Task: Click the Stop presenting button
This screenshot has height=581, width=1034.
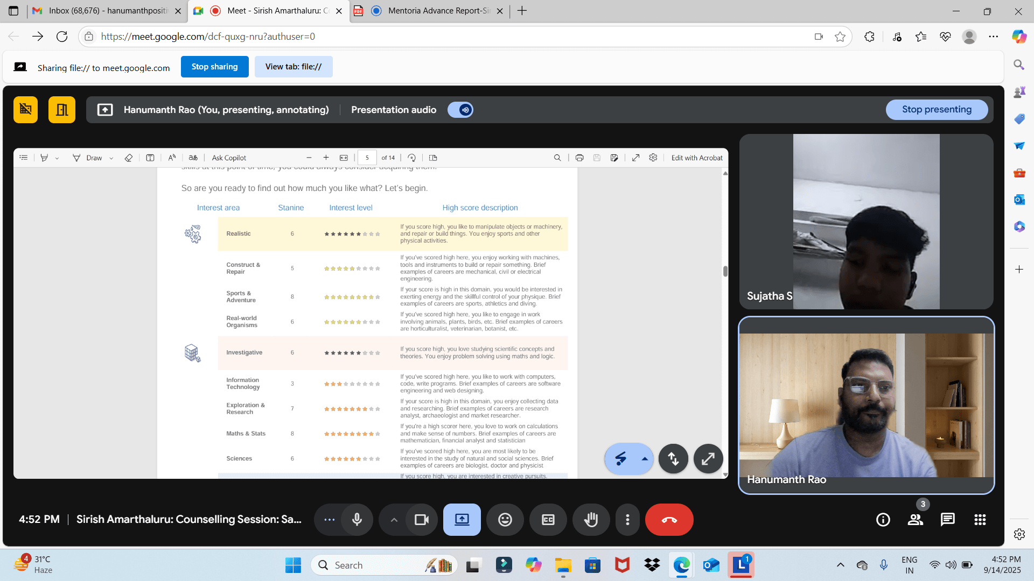Action: point(937,110)
